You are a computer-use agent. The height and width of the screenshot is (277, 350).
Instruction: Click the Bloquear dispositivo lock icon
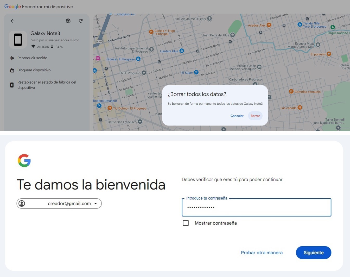(x=12, y=70)
